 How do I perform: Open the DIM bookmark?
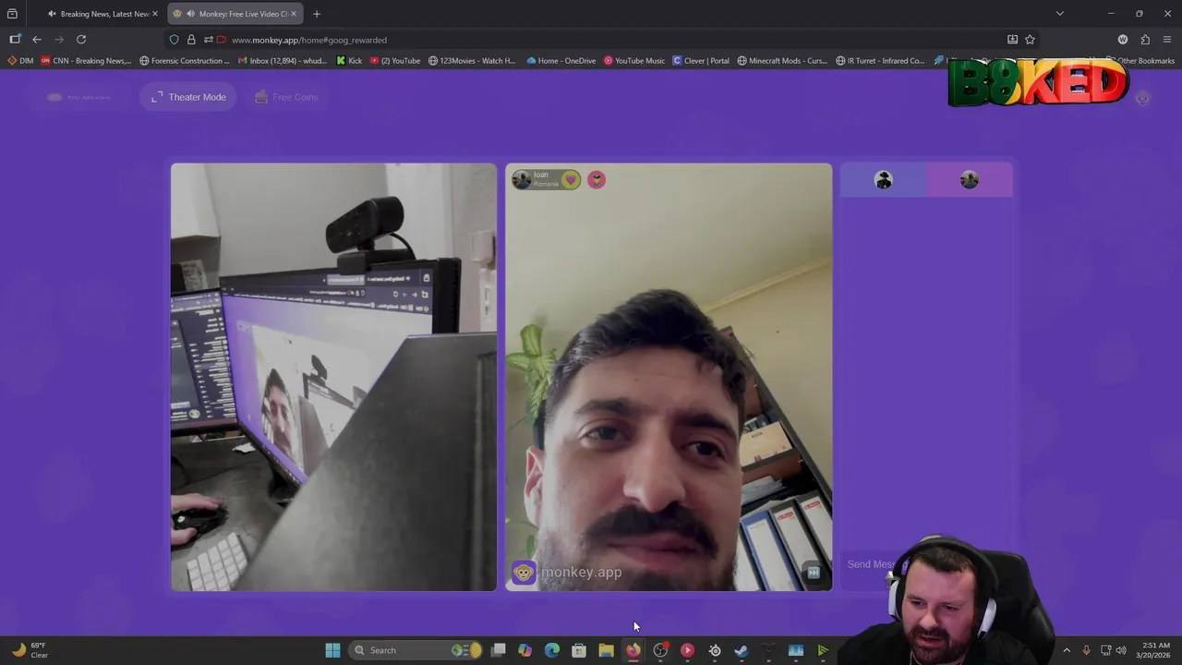(x=20, y=61)
